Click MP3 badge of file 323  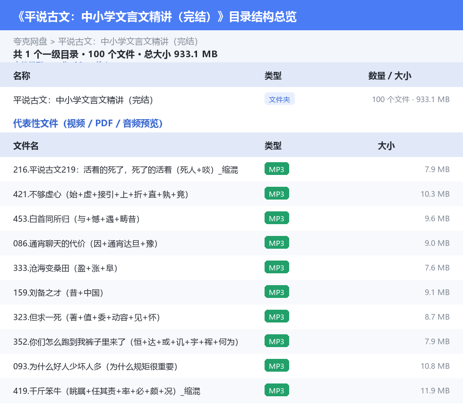(277, 316)
